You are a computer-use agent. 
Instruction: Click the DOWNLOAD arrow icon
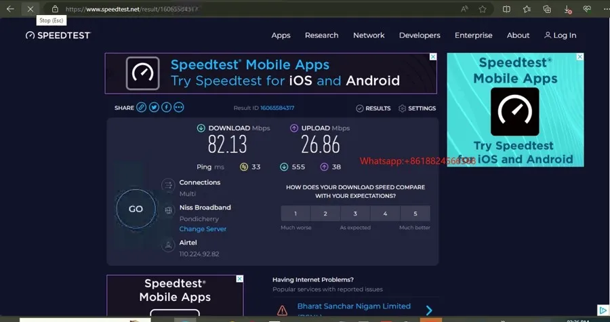click(201, 128)
